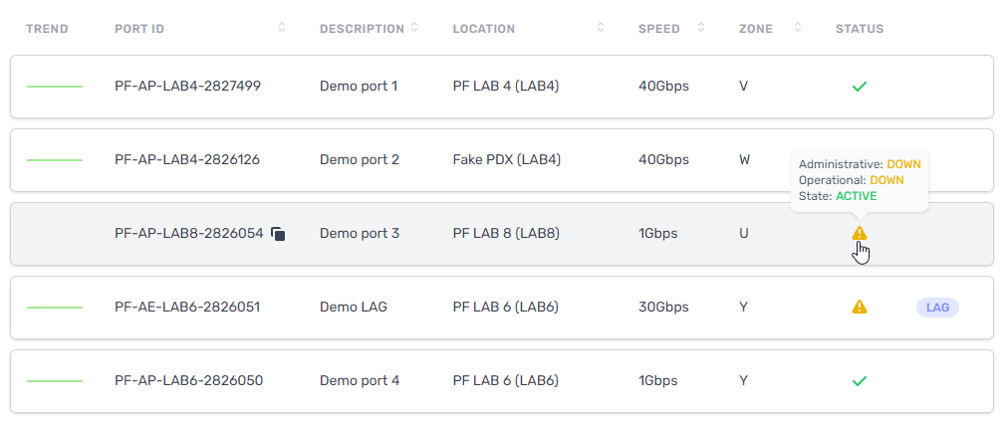1005x421 pixels.
Task: Click the trend line for Demo LAG
Action: click(55, 308)
